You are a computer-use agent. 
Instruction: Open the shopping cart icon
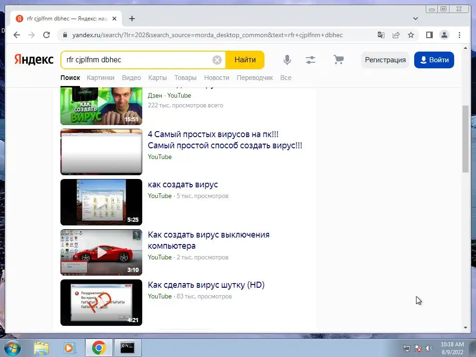click(338, 59)
